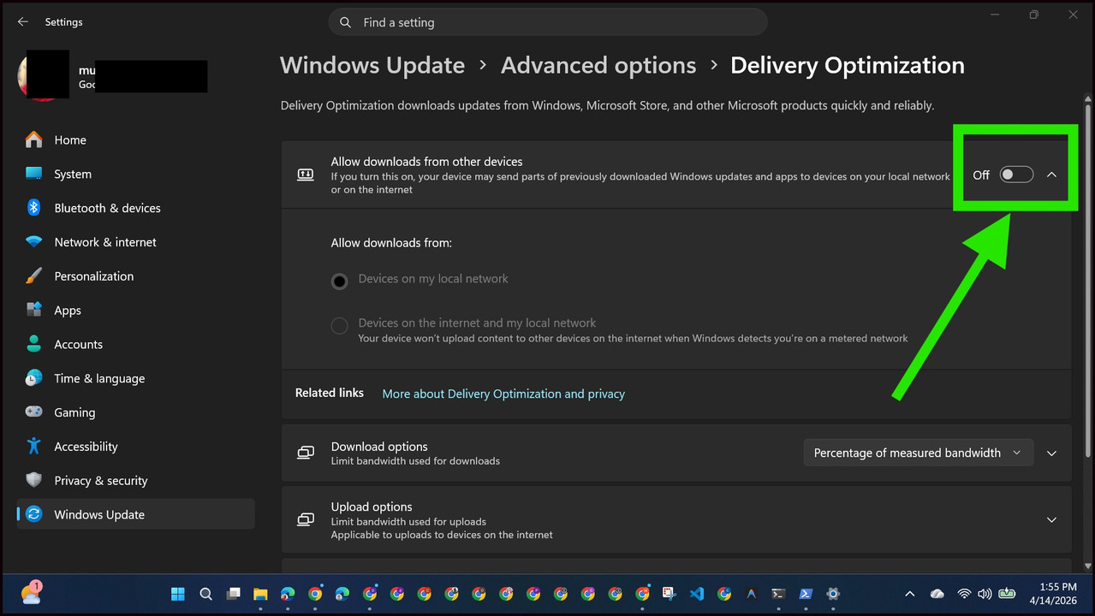Minimize the Settings window
This screenshot has height=616, width=1095.
pos(995,15)
